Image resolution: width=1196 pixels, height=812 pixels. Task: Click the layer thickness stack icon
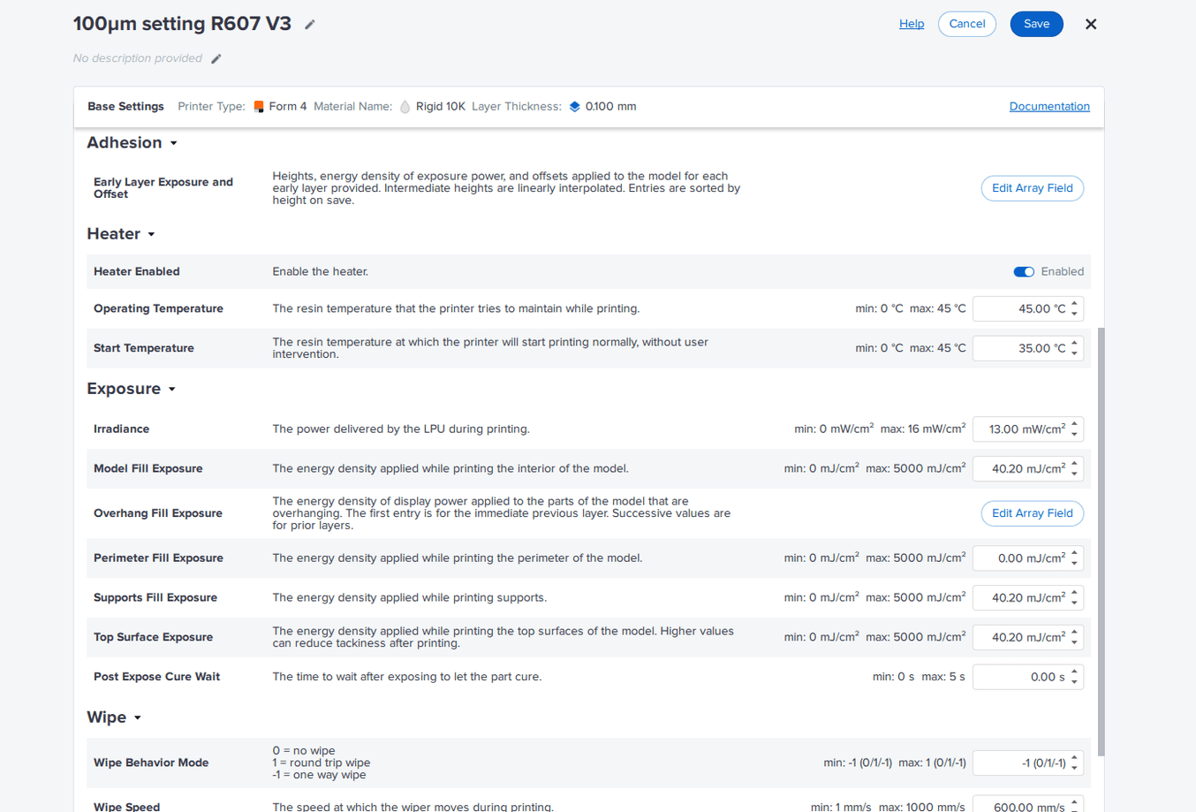pyautogui.click(x=574, y=107)
